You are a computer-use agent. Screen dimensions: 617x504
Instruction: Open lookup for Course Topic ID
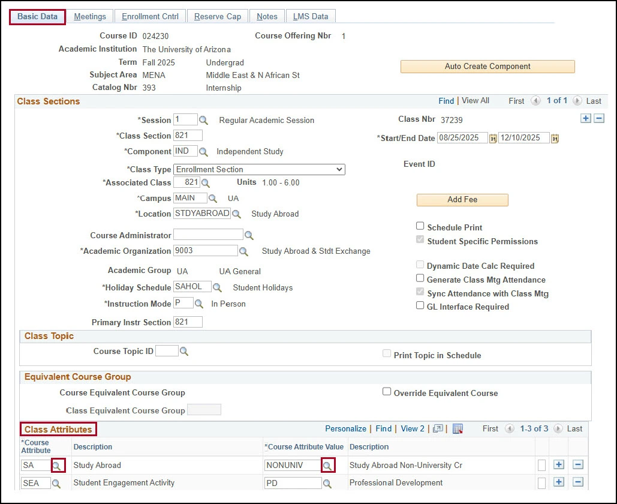183,351
